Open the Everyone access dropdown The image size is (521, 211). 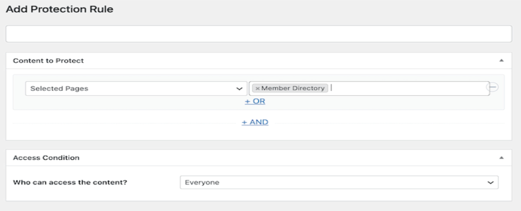(334, 183)
